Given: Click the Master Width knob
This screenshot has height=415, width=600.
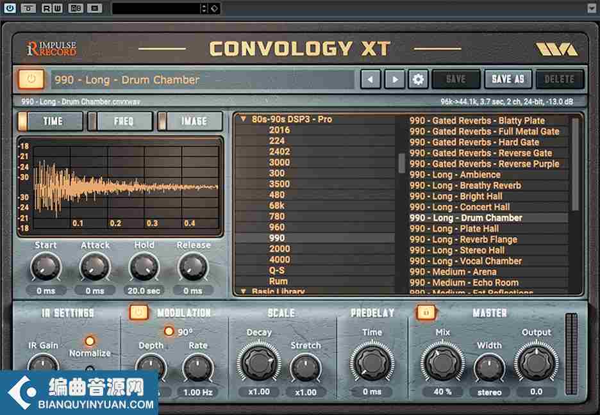Looking at the screenshot, I should (x=489, y=368).
